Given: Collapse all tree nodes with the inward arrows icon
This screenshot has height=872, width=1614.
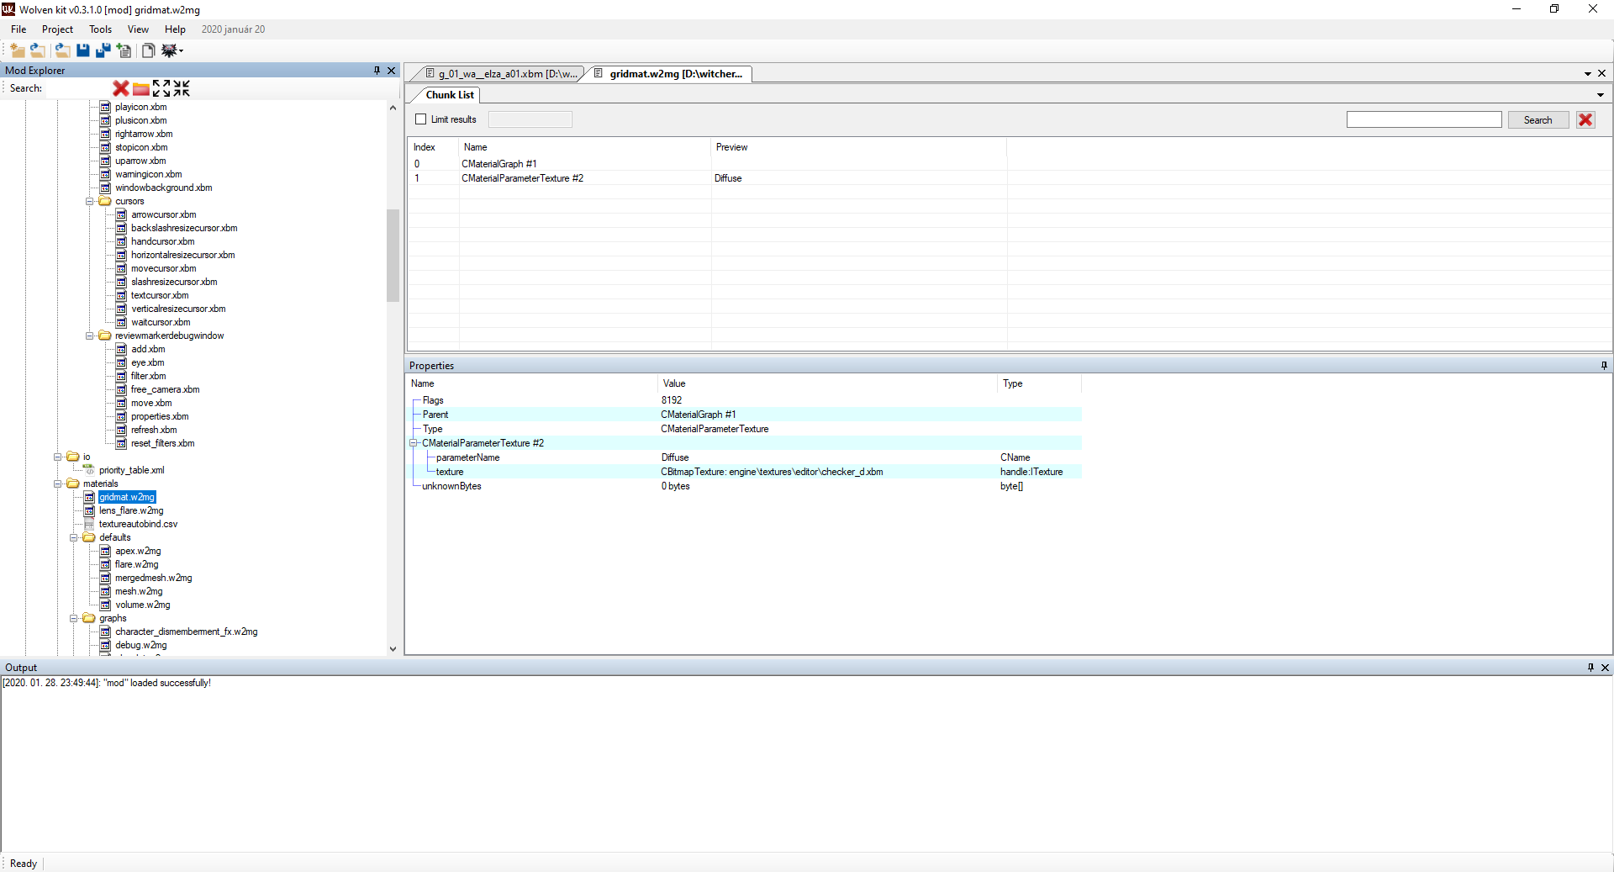Looking at the screenshot, I should 182,88.
